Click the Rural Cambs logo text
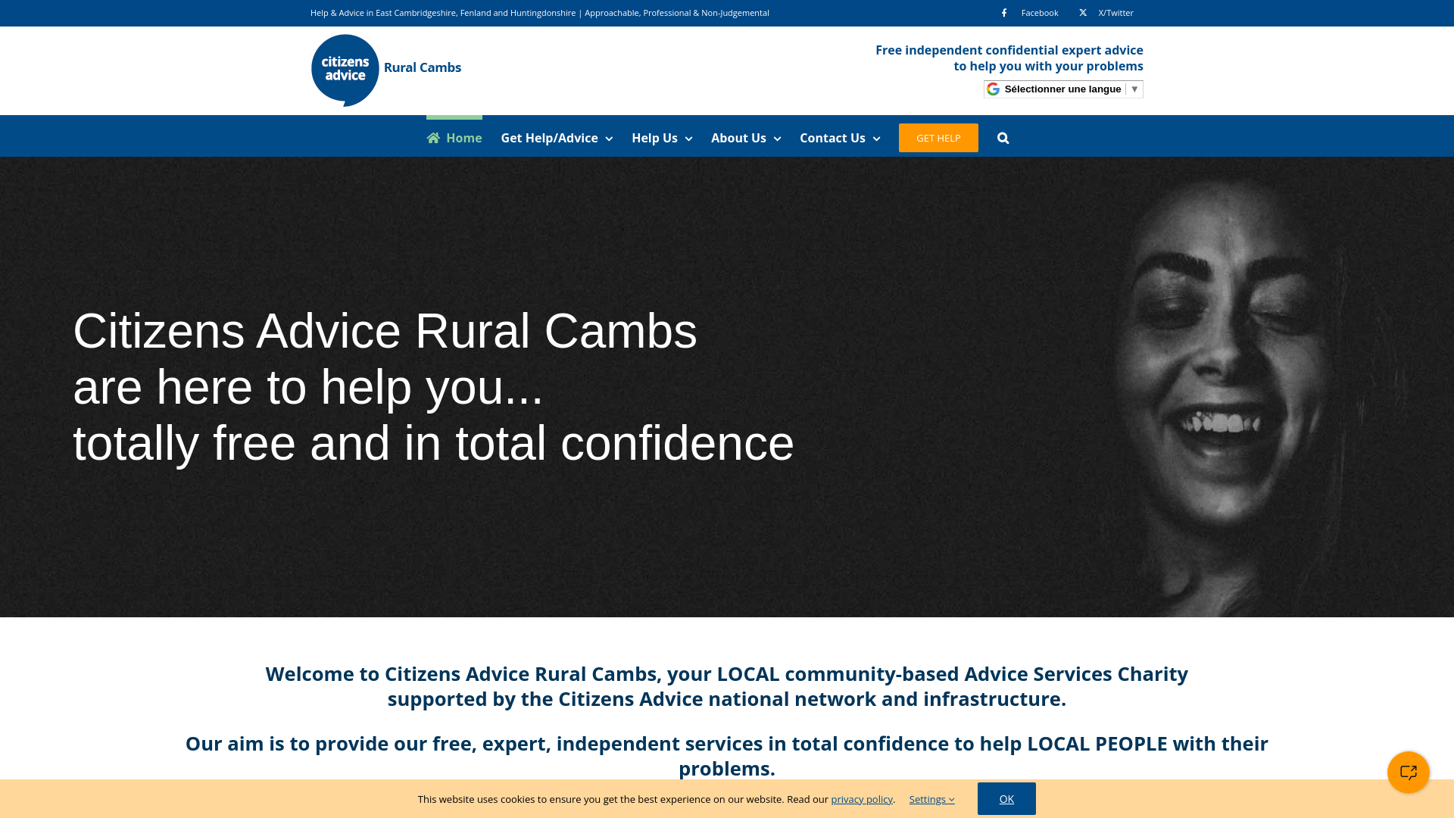This screenshot has height=818, width=1454. coord(423,67)
